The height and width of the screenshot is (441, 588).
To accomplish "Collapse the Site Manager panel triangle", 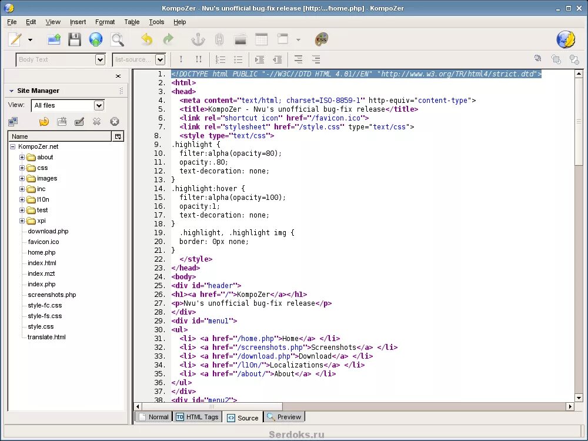I will point(11,91).
